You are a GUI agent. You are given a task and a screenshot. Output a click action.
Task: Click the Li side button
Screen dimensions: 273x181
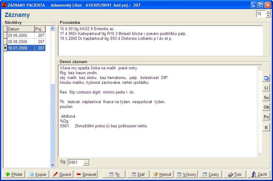click(x=266, y=88)
